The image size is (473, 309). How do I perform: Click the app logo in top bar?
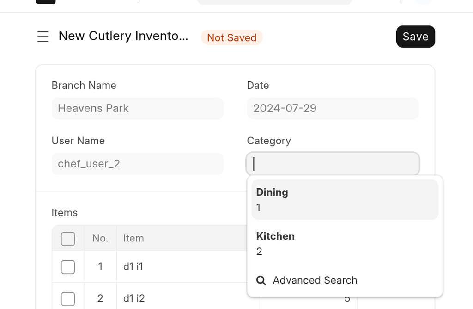point(46,1)
